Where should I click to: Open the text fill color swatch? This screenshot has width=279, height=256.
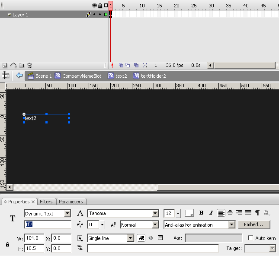pos(189,213)
